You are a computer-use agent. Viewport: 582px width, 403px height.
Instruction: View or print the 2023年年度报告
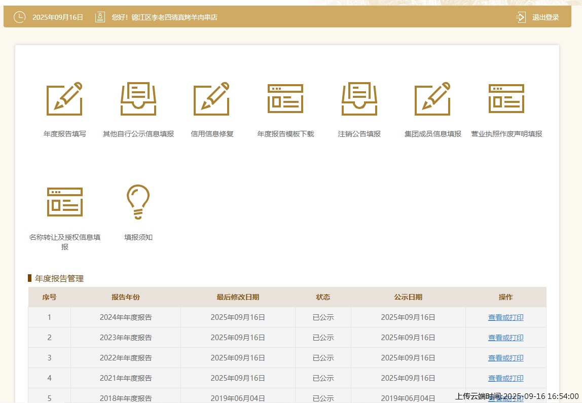coord(505,338)
